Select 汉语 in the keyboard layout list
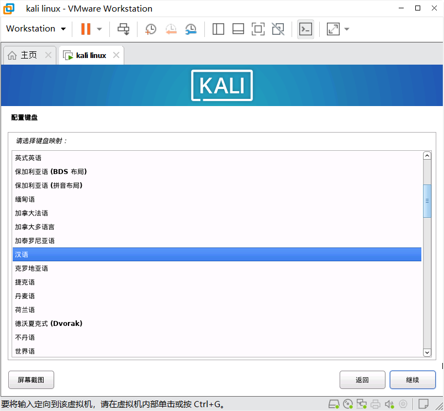Screen dimensions: 444x411 tap(221, 254)
